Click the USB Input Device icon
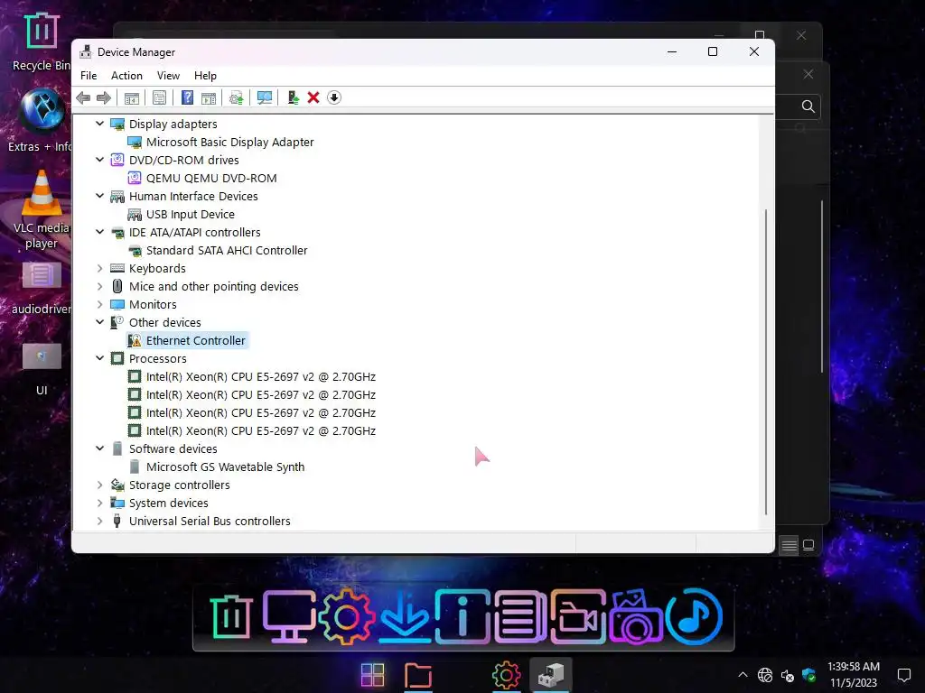The width and height of the screenshot is (925, 693). 135,215
